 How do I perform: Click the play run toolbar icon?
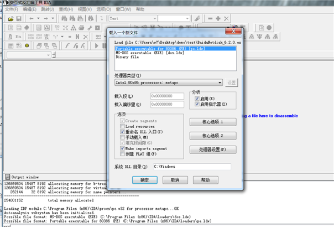[x=96, y=45]
